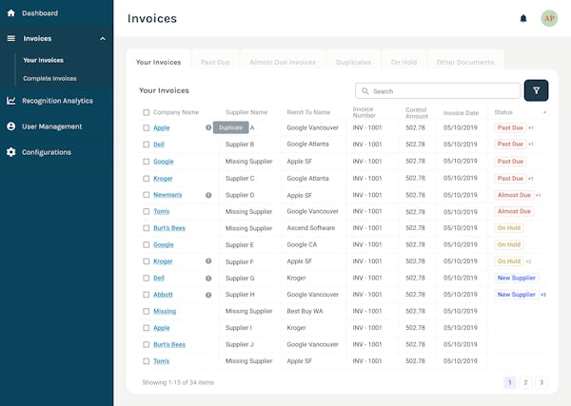Open the Abbott company link
This screenshot has width=571, height=406.
163,295
